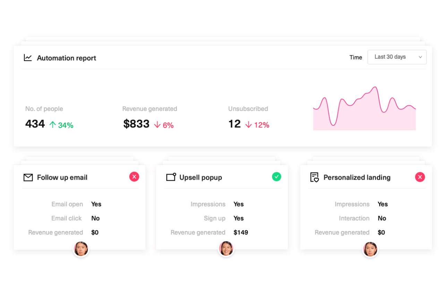Click the envelope icon on Follow up email
This screenshot has height=296, width=444.
click(x=28, y=178)
